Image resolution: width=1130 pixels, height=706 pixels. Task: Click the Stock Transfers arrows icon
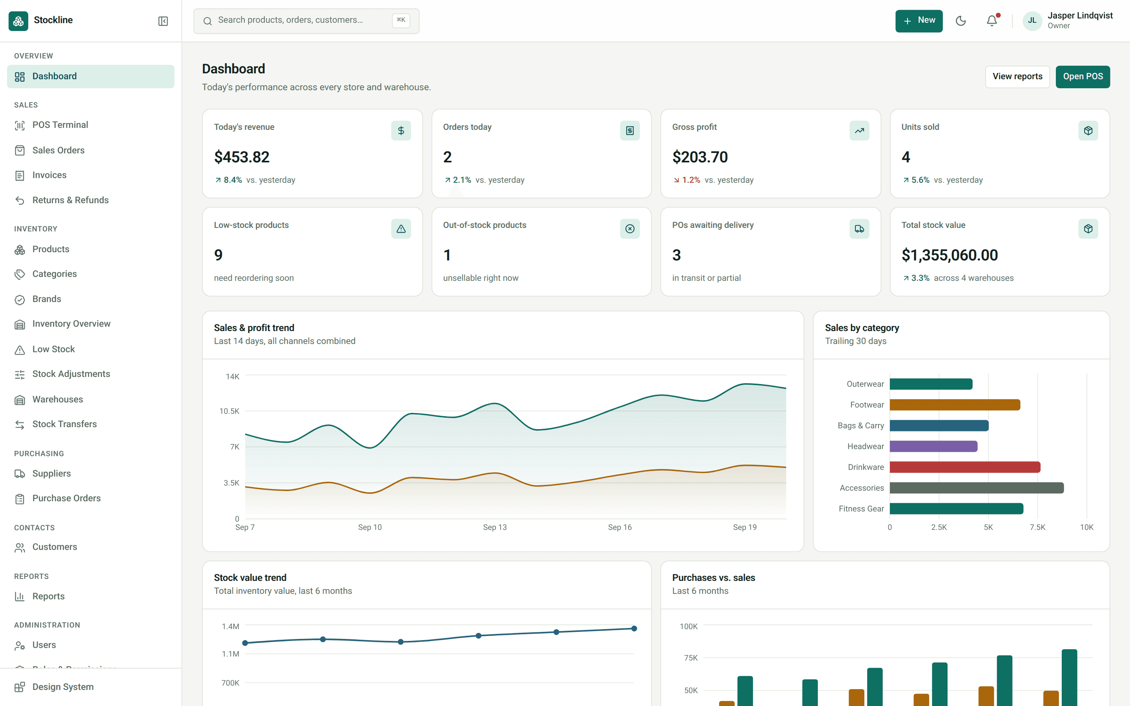20,424
